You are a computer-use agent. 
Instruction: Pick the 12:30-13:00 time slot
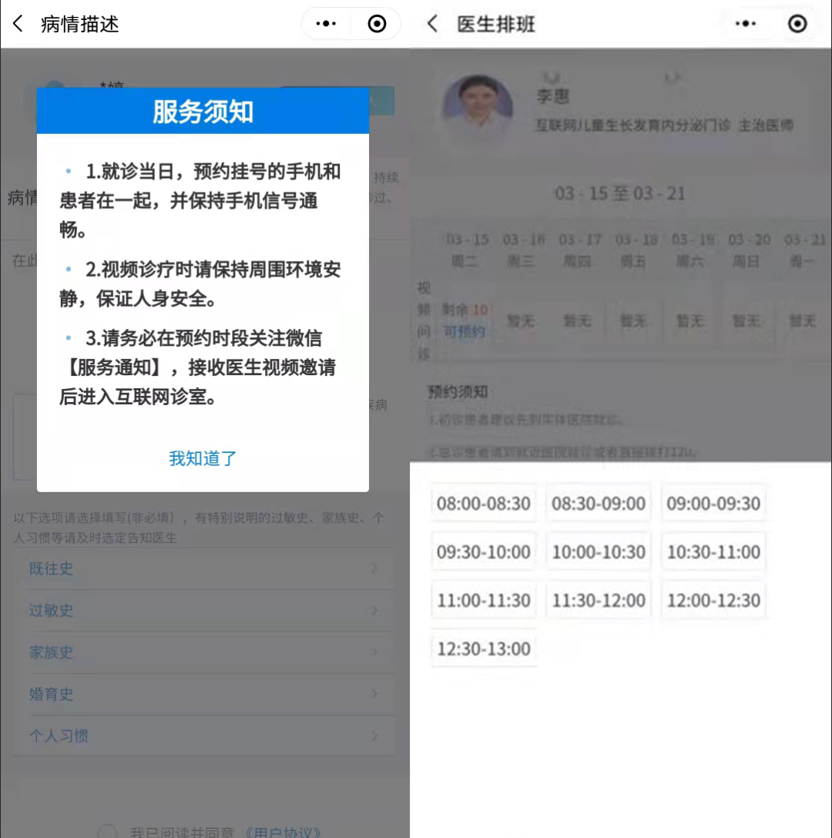click(x=484, y=649)
